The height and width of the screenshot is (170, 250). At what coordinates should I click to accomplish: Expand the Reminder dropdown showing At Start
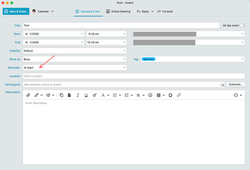(x=74, y=67)
